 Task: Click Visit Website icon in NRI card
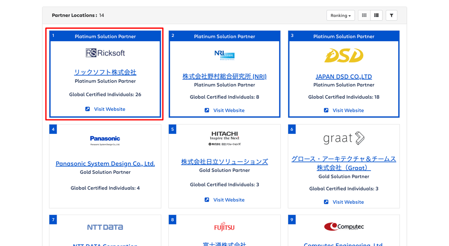[x=207, y=110]
